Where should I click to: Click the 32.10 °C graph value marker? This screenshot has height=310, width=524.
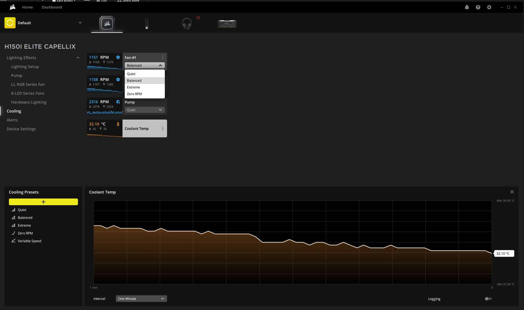click(504, 253)
